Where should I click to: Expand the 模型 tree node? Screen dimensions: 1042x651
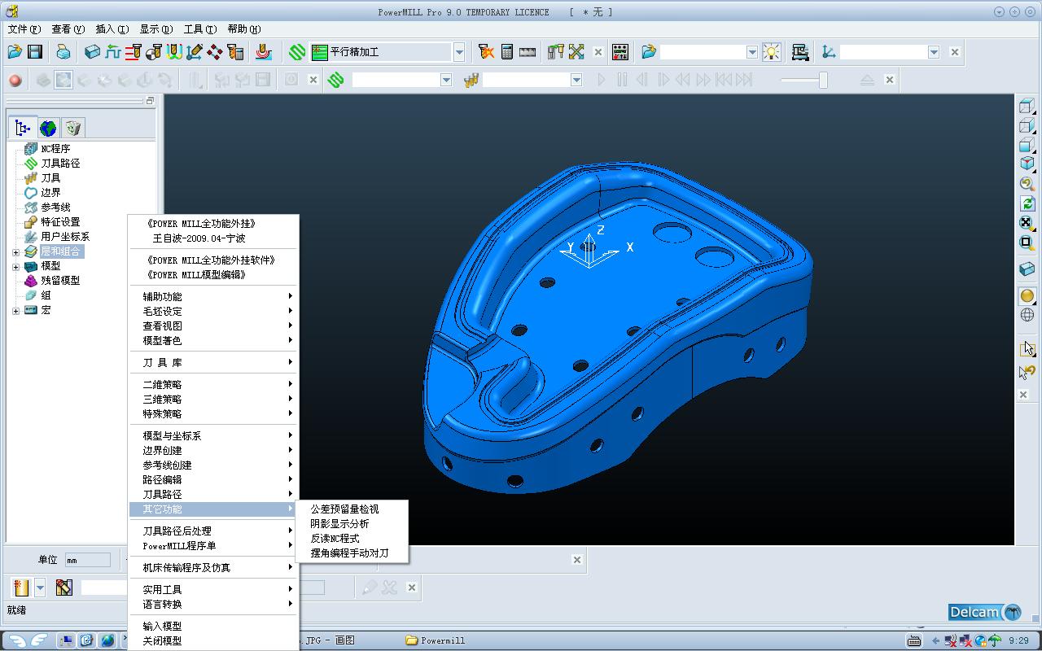pyautogui.click(x=15, y=266)
